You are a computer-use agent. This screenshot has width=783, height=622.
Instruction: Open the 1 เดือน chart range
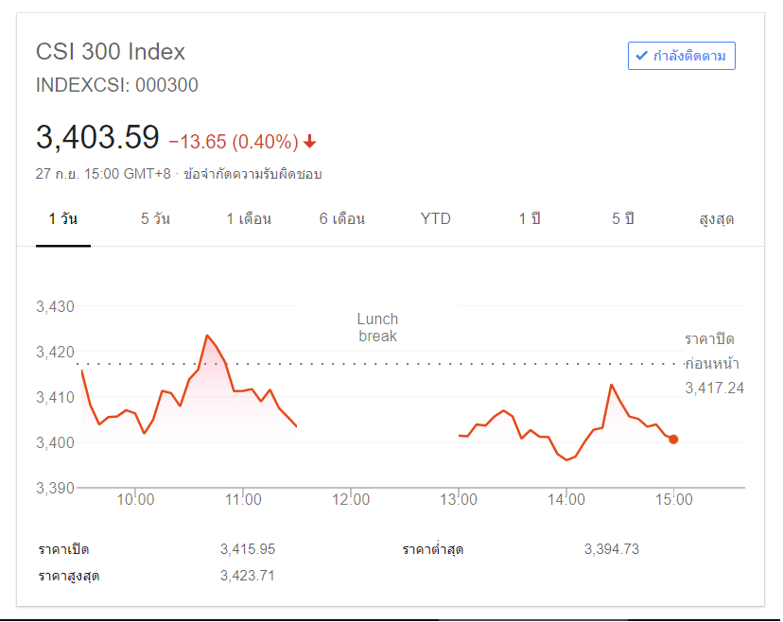point(249,219)
